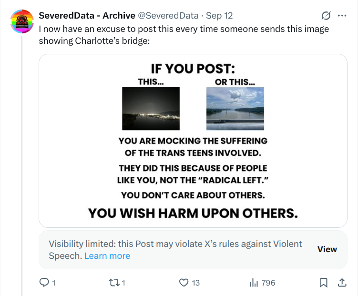This screenshot has width=358, height=296.
Task: Click the Grok circle-slash icon
Action: point(327,16)
